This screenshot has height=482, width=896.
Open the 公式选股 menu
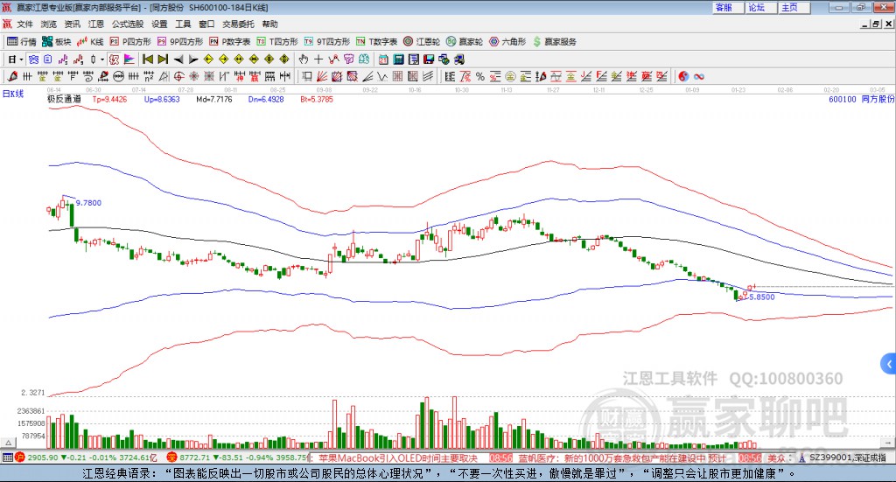tap(127, 24)
